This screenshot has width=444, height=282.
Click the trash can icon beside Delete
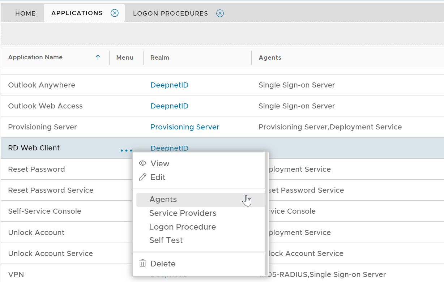click(142, 264)
